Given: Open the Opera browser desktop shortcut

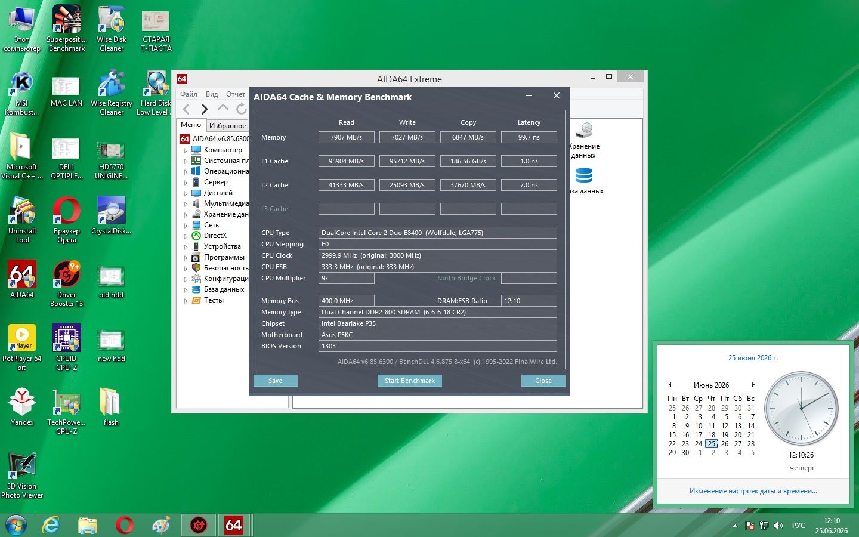Looking at the screenshot, I should coord(67,219).
